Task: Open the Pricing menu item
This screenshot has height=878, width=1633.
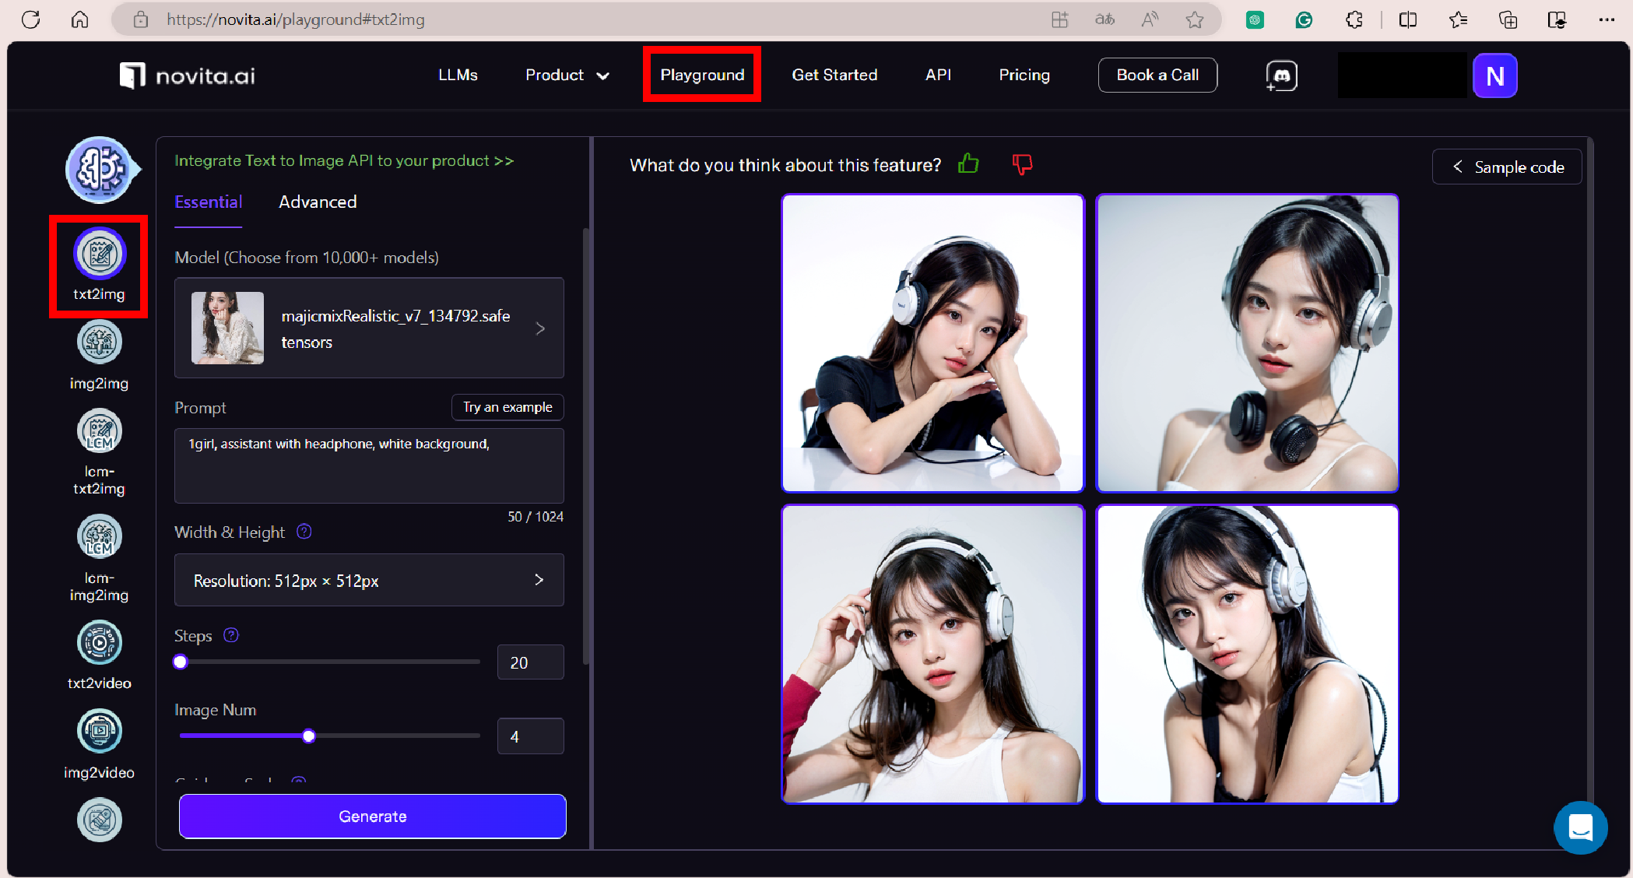Action: click(1024, 76)
